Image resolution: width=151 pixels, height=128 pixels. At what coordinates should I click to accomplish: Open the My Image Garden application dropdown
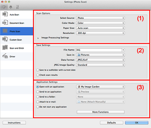pos(100,87)
